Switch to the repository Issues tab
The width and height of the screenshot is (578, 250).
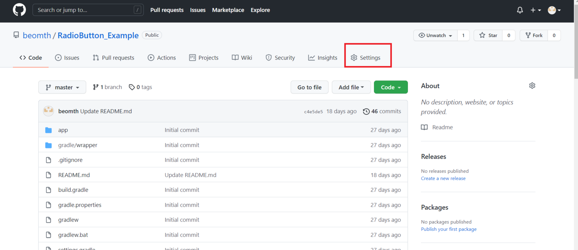67,58
